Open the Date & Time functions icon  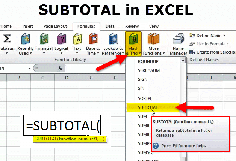point(93,39)
